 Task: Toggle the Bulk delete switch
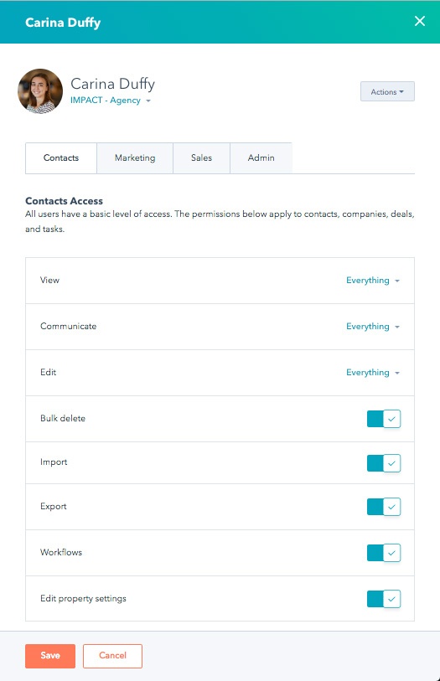click(x=384, y=419)
